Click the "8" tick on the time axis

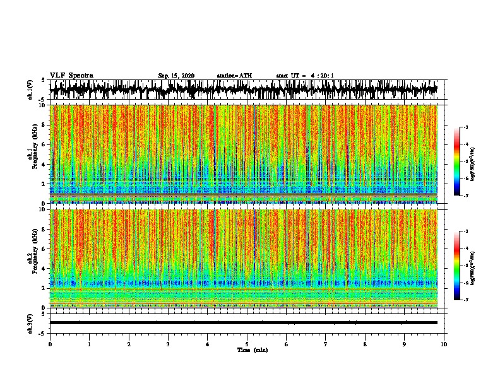tap(365, 344)
